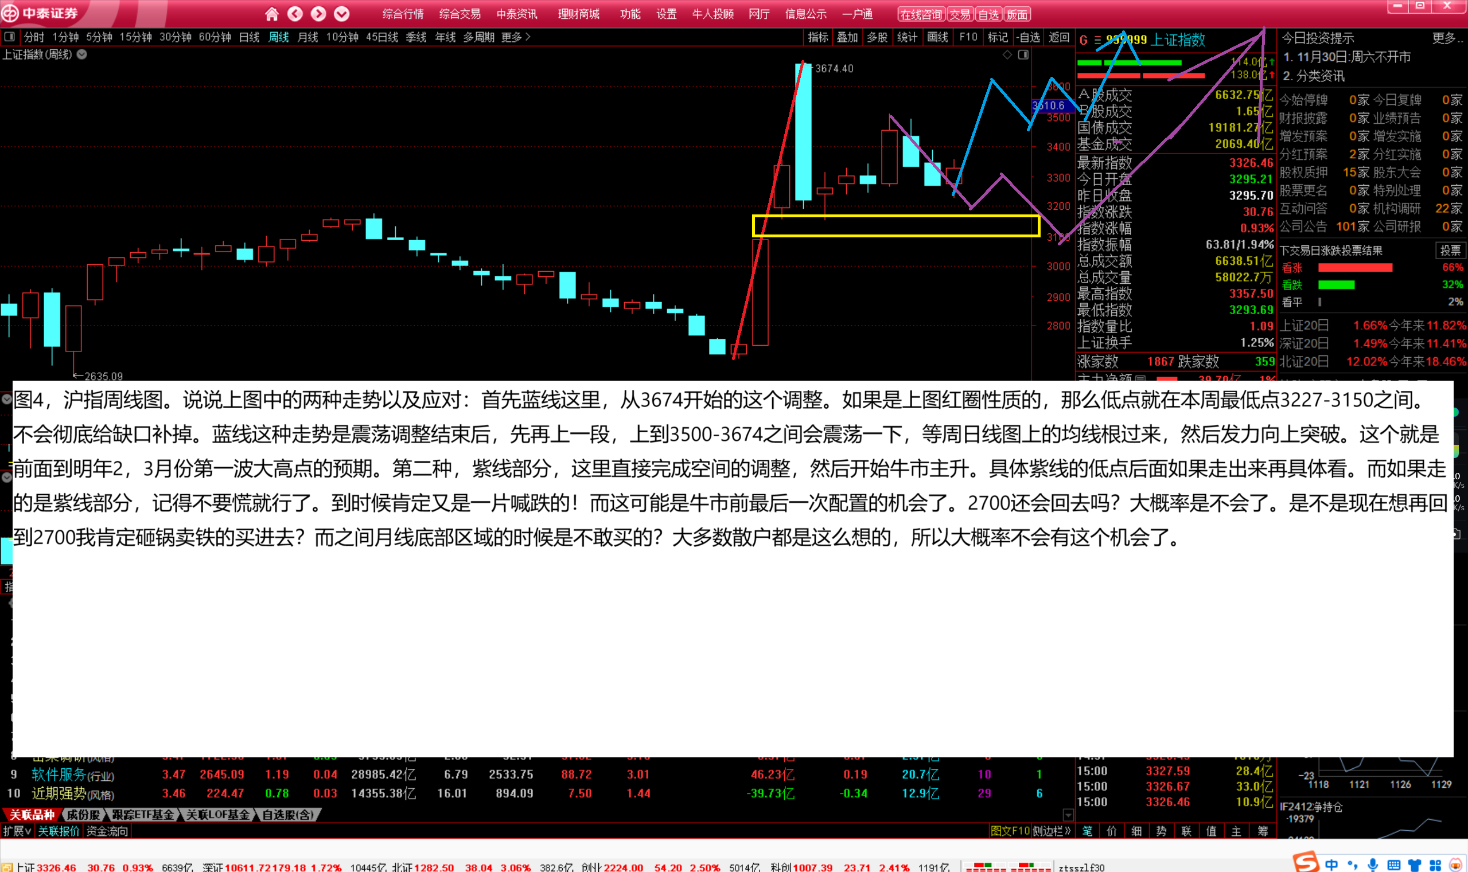Click the 标记 toolbar item
1468x872 pixels.
[998, 37]
